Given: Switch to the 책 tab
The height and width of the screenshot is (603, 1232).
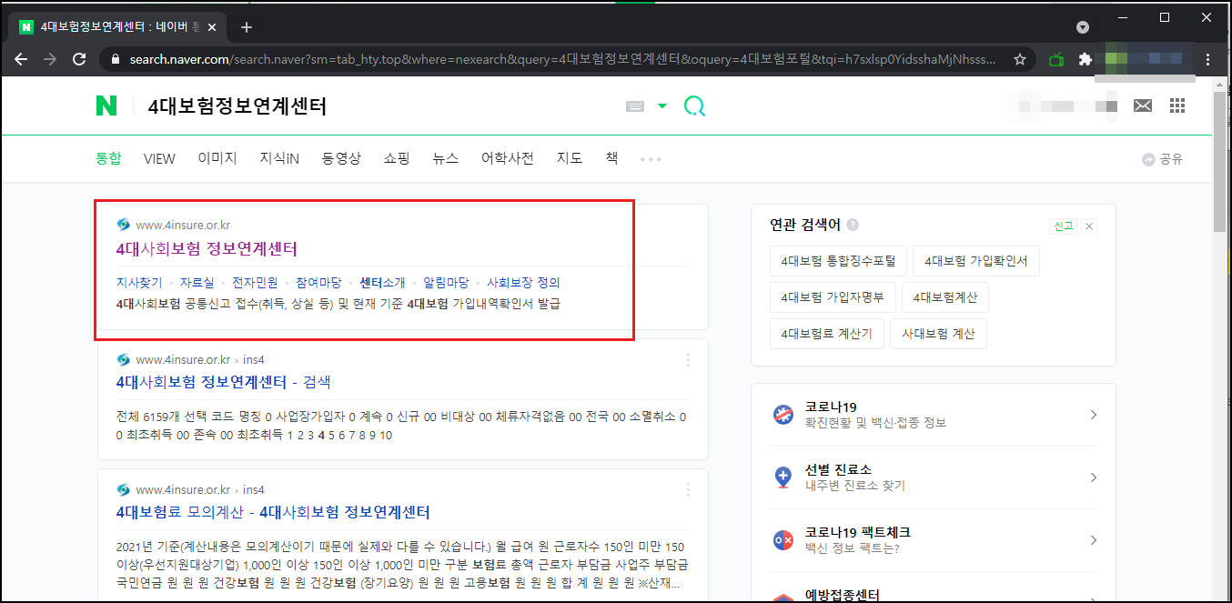Looking at the screenshot, I should (611, 158).
